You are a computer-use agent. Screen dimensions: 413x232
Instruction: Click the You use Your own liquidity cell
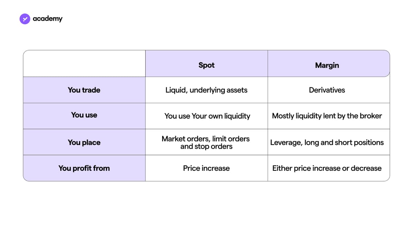tap(207, 116)
